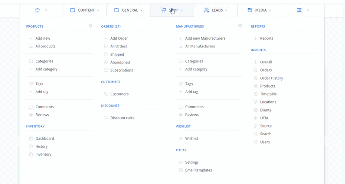Click the REPORTS section heading
Viewport: 345px width, 184px height.
[258, 26]
